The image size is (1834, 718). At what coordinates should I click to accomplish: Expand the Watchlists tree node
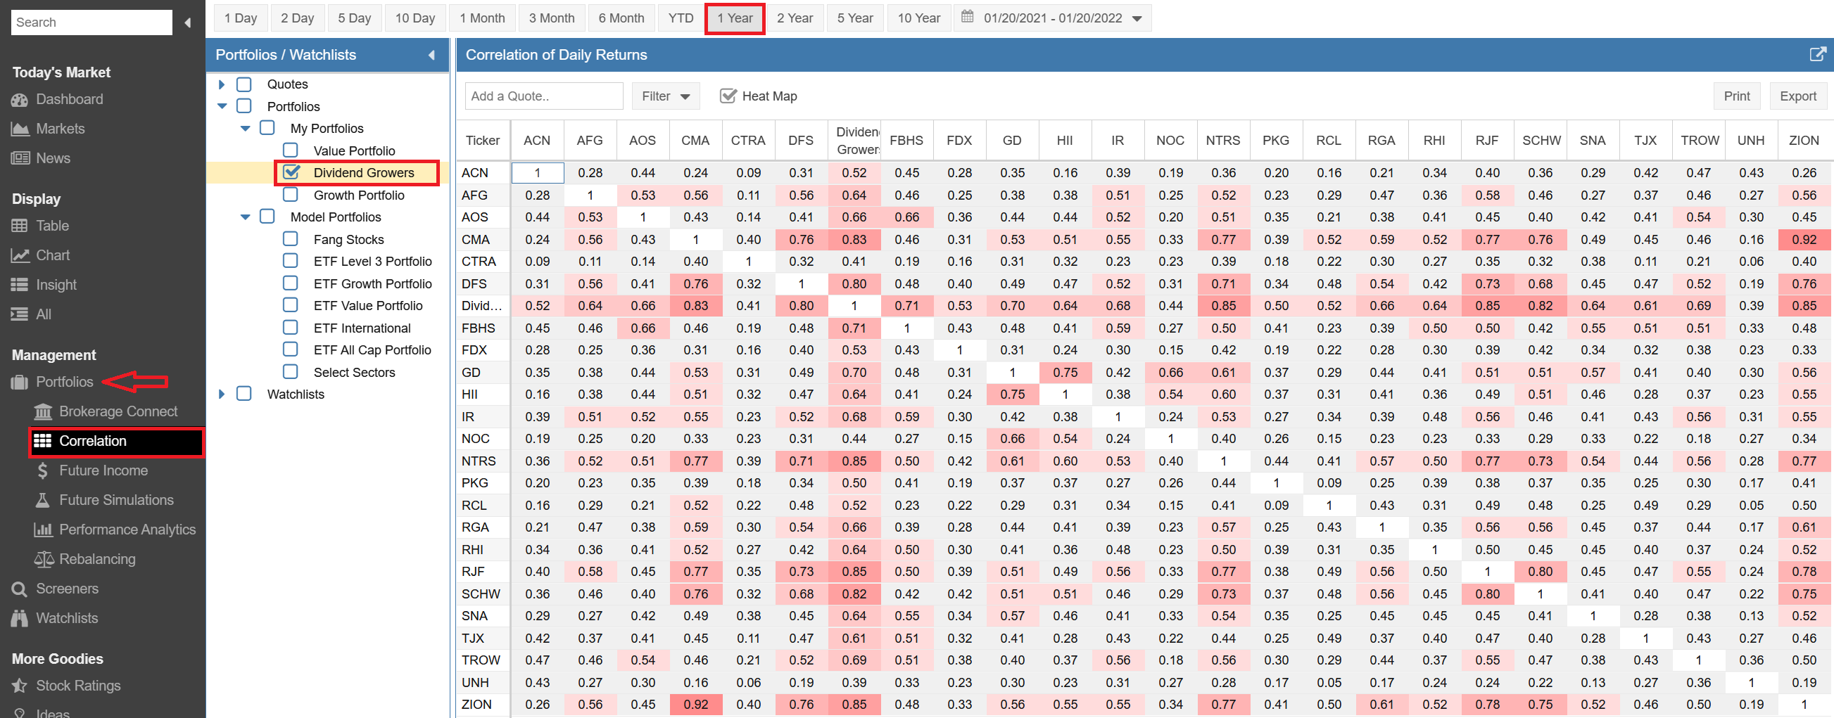coord(222,395)
